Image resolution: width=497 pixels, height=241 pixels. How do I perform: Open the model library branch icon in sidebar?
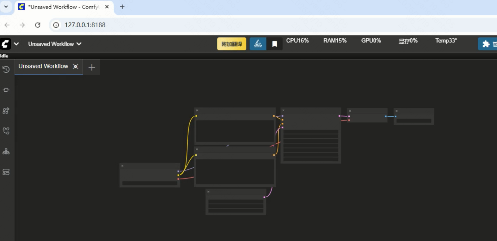coord(6,131)
